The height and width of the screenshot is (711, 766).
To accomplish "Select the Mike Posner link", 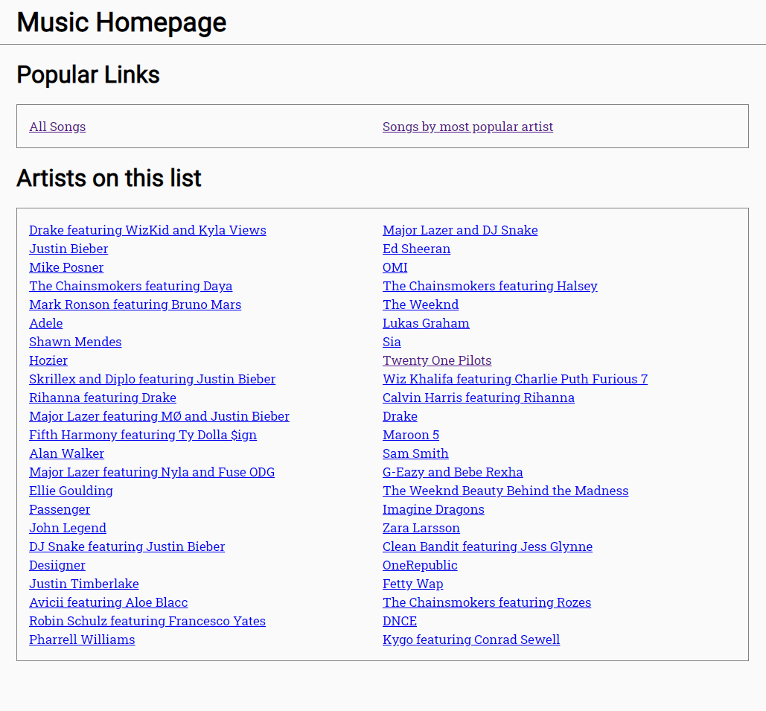I will click(x=66, y=267).
